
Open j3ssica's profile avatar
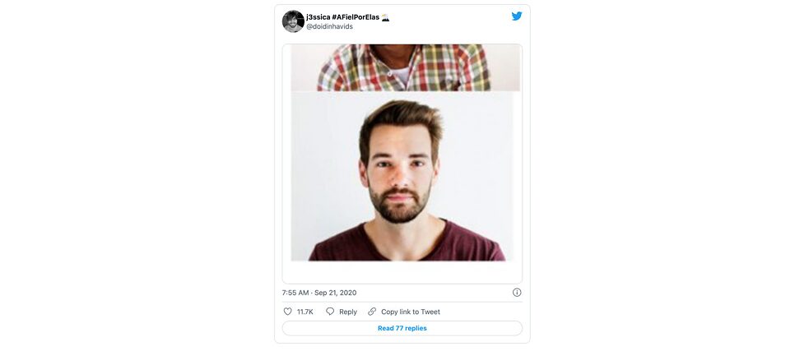pyautogui.click(x=293, y=21)
